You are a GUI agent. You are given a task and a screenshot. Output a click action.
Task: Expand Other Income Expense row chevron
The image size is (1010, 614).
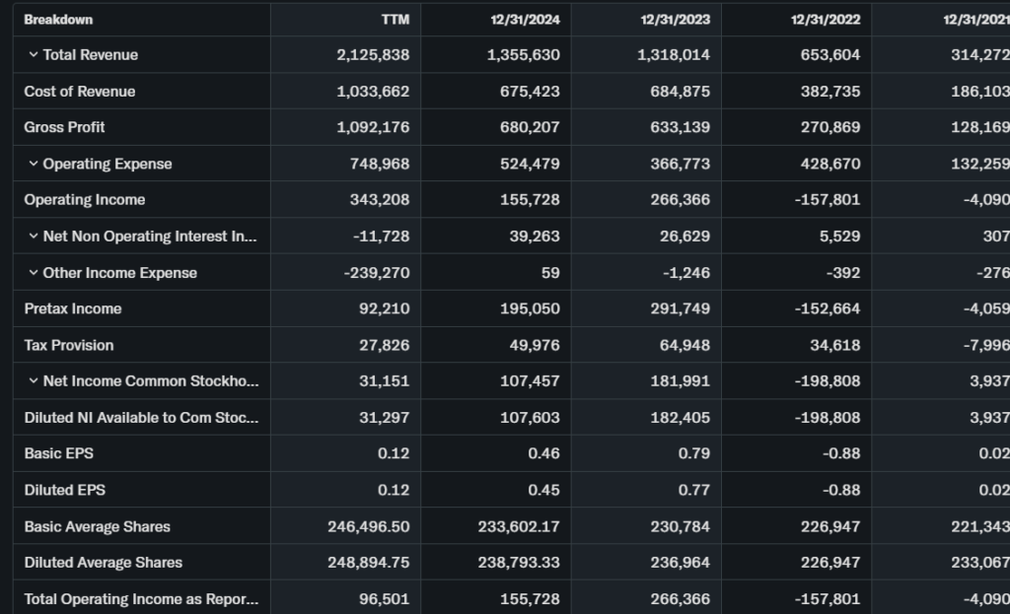coord(34,273)
